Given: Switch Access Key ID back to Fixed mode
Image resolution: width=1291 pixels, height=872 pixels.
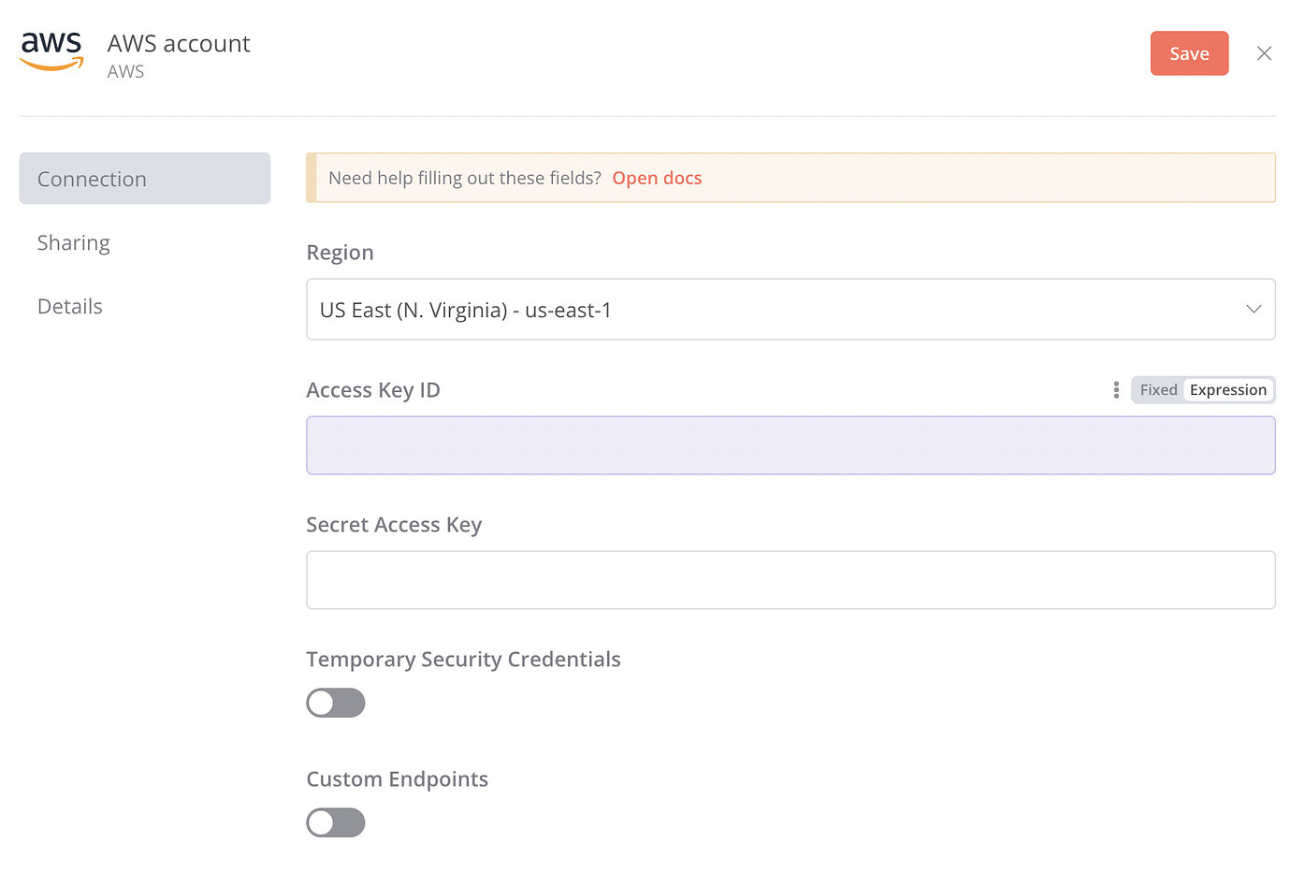Looking at the screenshot, I should tap(1157, 389).
